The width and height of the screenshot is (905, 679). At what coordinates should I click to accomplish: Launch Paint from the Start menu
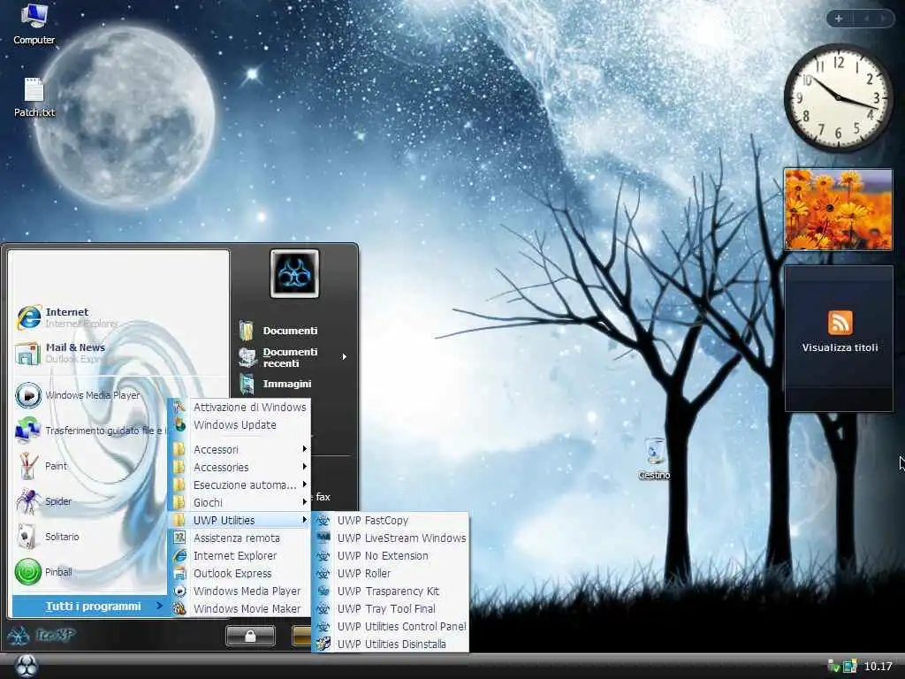42,466
